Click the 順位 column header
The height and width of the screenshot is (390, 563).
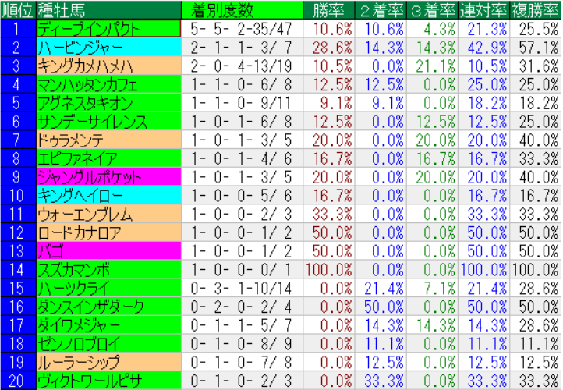coord(17,10)
